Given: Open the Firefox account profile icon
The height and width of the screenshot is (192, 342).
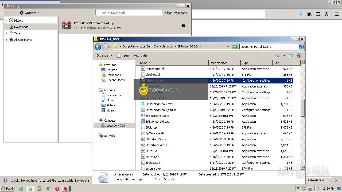Looking at the screenshot, I should point(327,14).
